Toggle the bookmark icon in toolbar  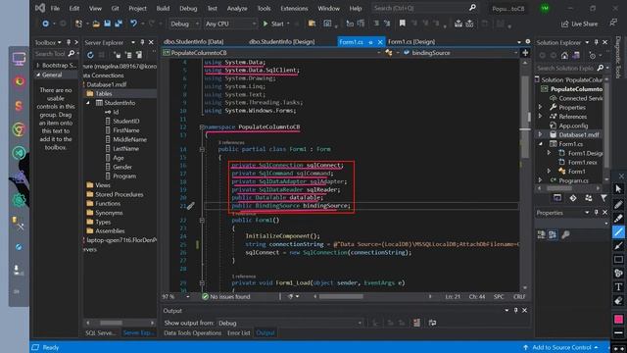(403, 24)
